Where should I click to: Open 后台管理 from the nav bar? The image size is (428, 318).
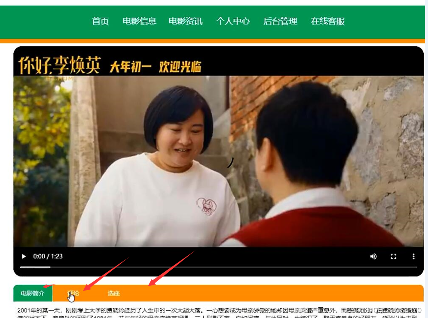pyautogui.click(x=280, y=21)
